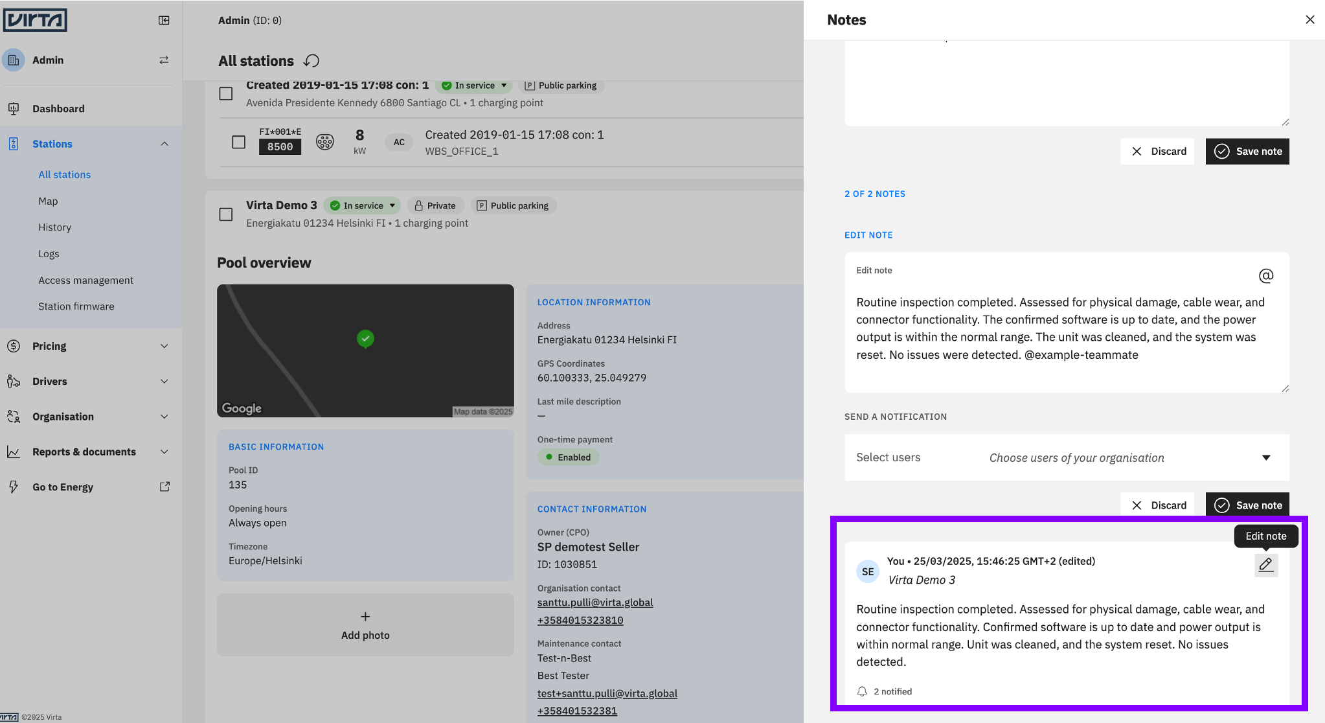Viewport: 1325px width, 723px height.
Task: Switch account using swap arrows icon
Action: tap(164, 60)
